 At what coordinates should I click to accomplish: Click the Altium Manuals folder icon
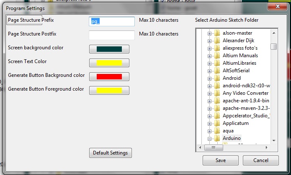pyautogui.click(x=217, y=56)
